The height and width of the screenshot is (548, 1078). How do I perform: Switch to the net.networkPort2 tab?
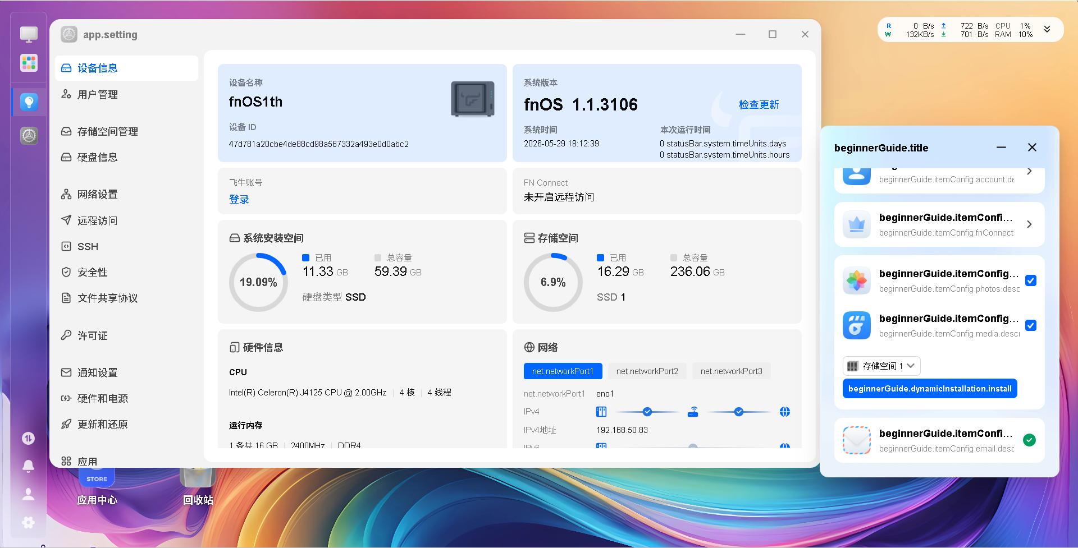tap(647, 371)
